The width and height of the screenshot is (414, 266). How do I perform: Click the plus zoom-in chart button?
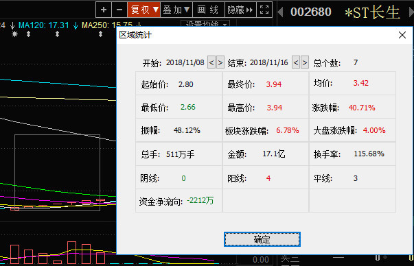[x=104, y=10]
